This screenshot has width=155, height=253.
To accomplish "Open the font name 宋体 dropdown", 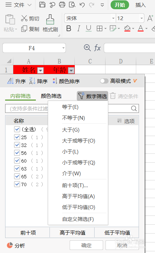I will tap(113, 18).
